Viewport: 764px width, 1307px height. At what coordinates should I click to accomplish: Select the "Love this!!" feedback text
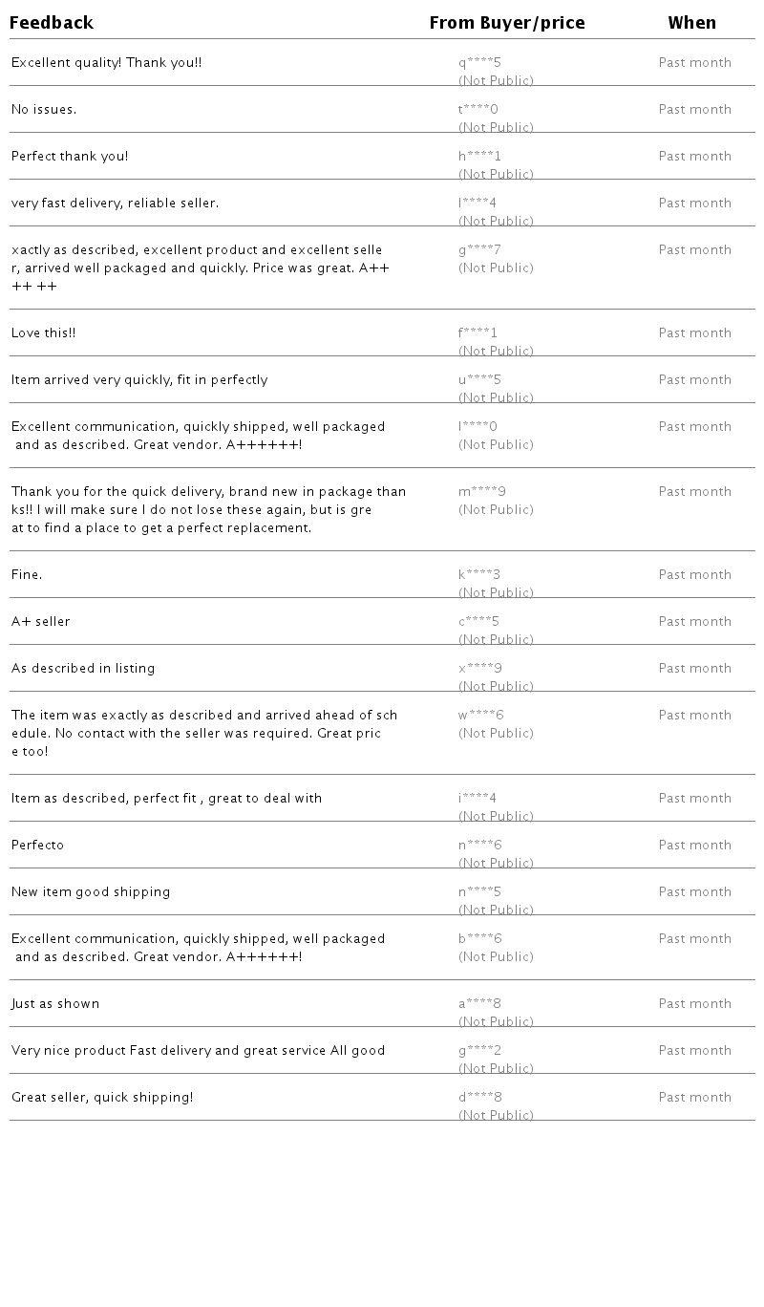point(44,333)
